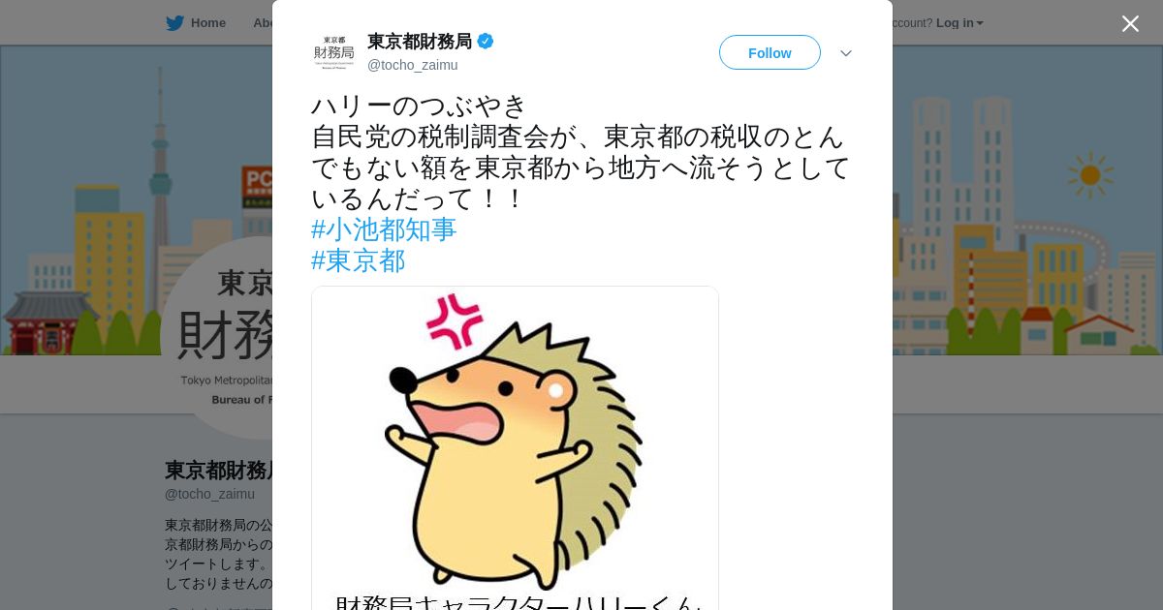Open the #小池都知事 hashtag
Viewport: 1163px width, 610px height.
click(384, 229)
